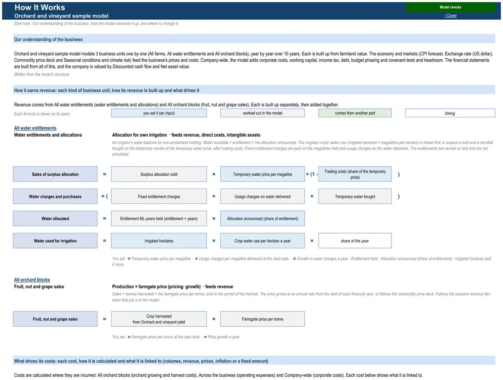Click the Water used for irrigation box
The width and height of the screenshot is (503, 380).
pos(55,241)
